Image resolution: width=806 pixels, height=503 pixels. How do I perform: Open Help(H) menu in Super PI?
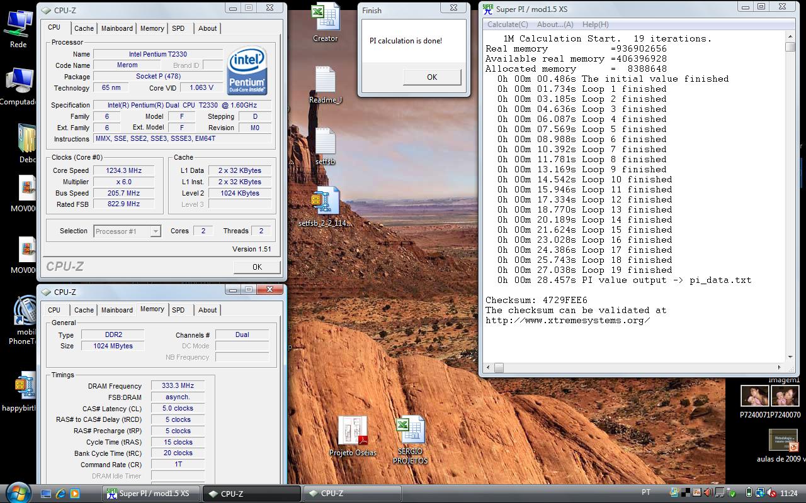(595, 25)
